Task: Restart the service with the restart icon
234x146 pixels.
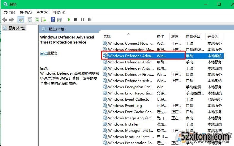Action: coord(89,20)
